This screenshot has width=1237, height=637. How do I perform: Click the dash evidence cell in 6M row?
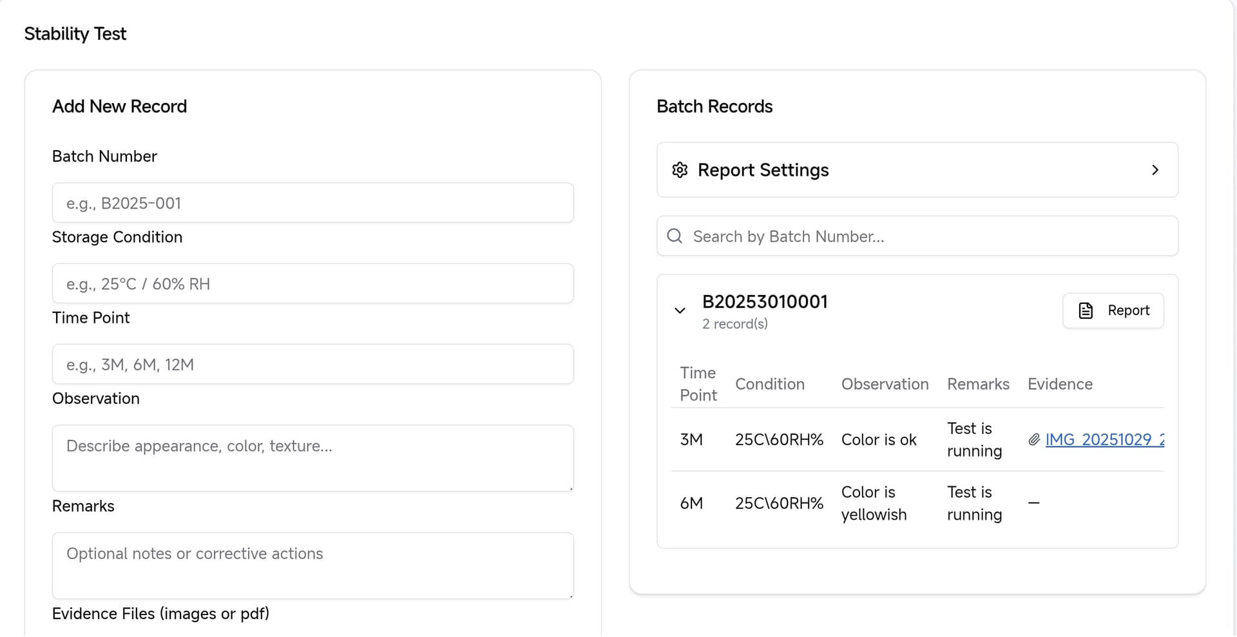(1033, 503)
